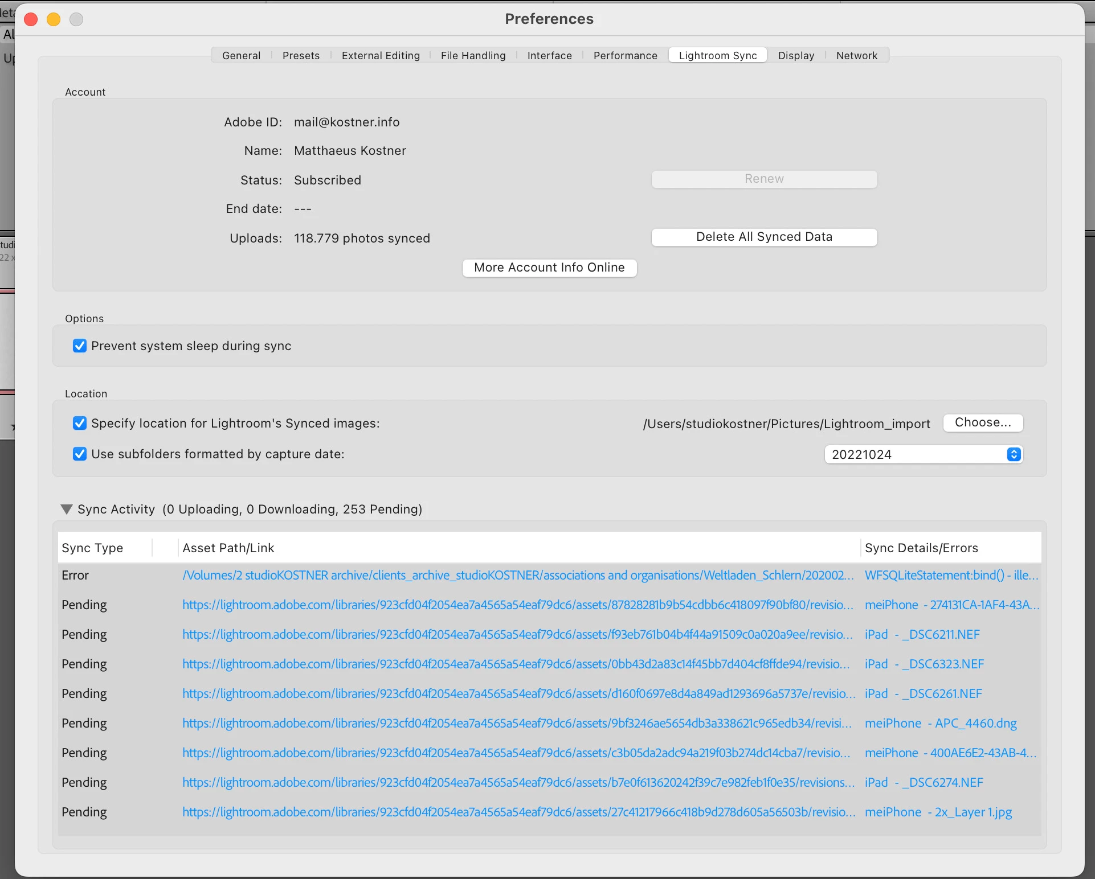The image size is (1095, 879).
Task: Click Delete All Synced Data button
Action: click(x=763, y=237)
